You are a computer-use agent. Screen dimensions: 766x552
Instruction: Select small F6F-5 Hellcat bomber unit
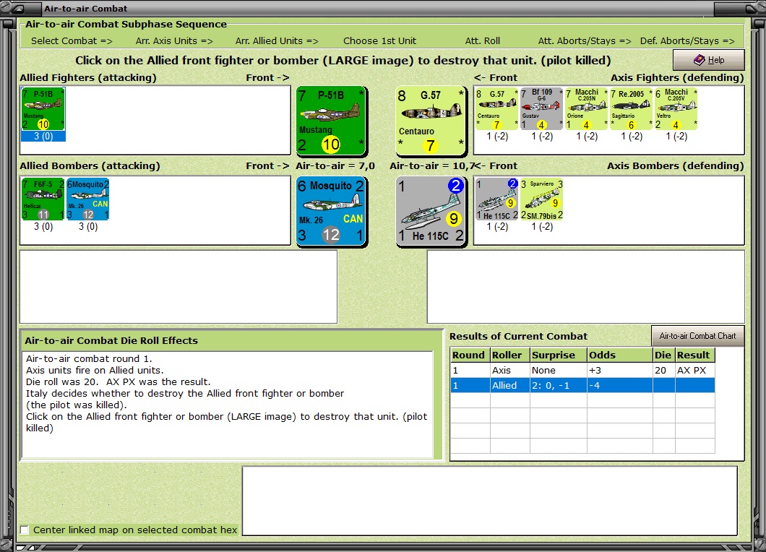coord(43,199)
